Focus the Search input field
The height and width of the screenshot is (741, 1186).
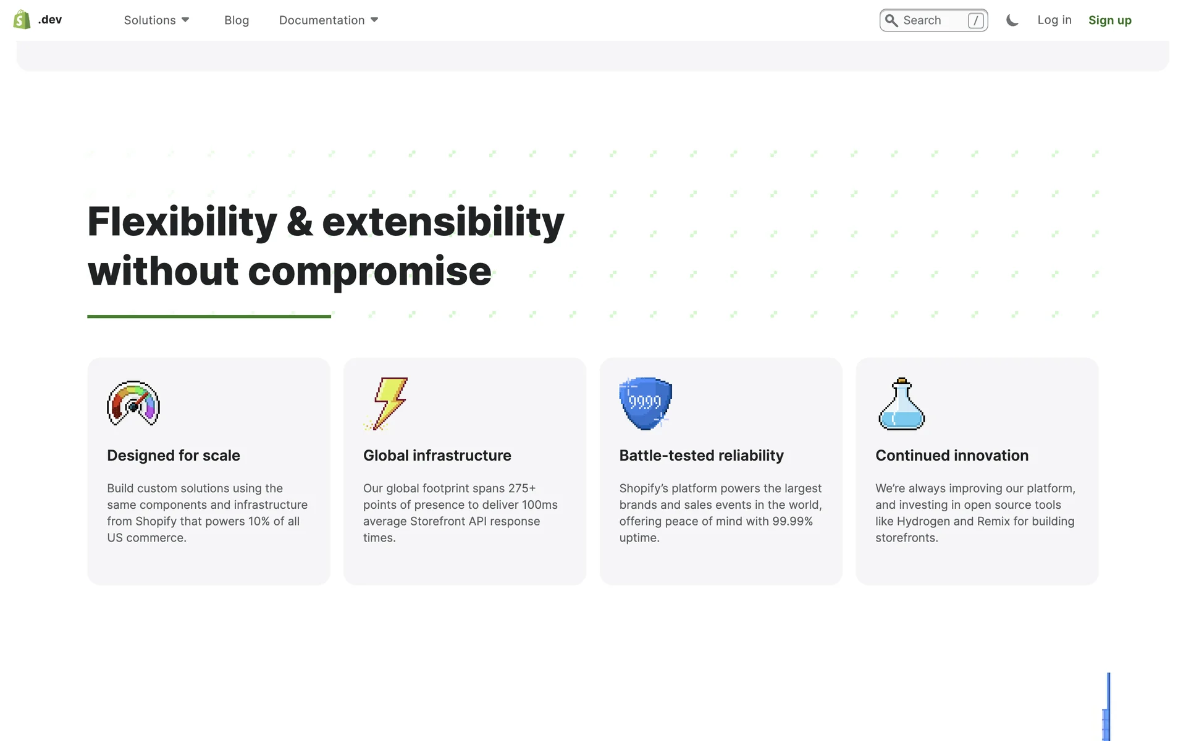pyautogui.click(x=930, y=20)
